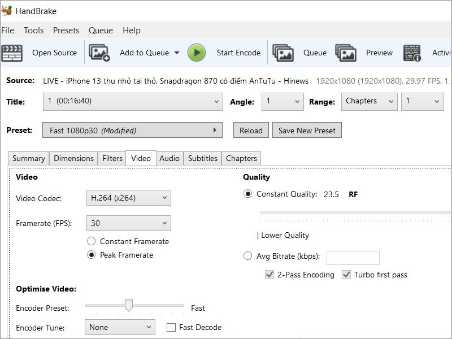Toggle the 2-Pass Encoding checkbox
This screenshot has height=339, width=452.
click(270, 275)
